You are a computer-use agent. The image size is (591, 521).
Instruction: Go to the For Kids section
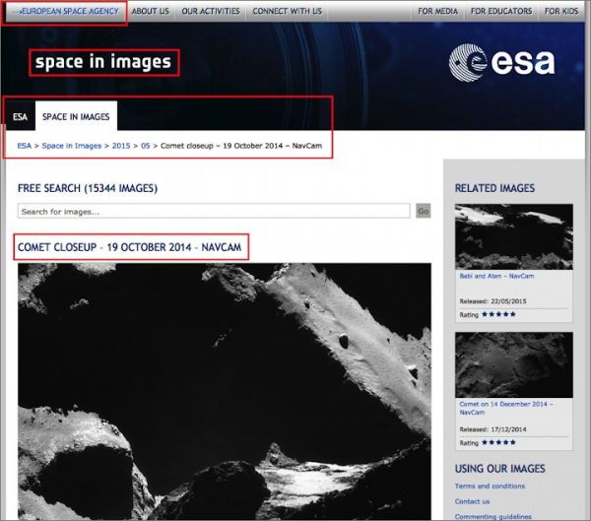560,12
